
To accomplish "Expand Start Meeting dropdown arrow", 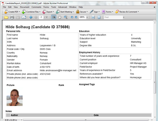I will 73,12.
